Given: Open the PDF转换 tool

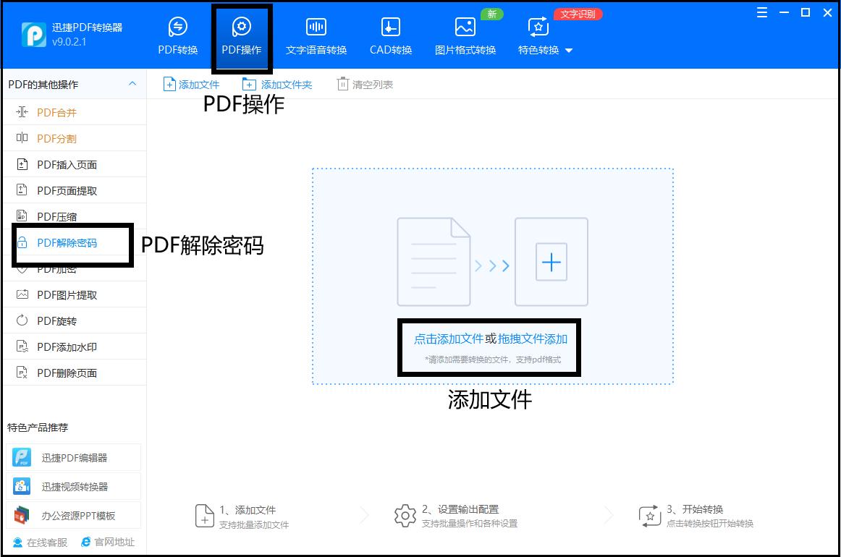Looking at the screenshot, I should [x=177, y=35].
